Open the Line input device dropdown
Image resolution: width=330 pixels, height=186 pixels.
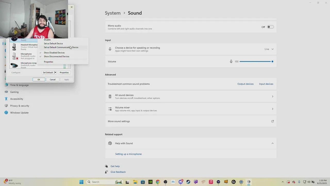269,49
